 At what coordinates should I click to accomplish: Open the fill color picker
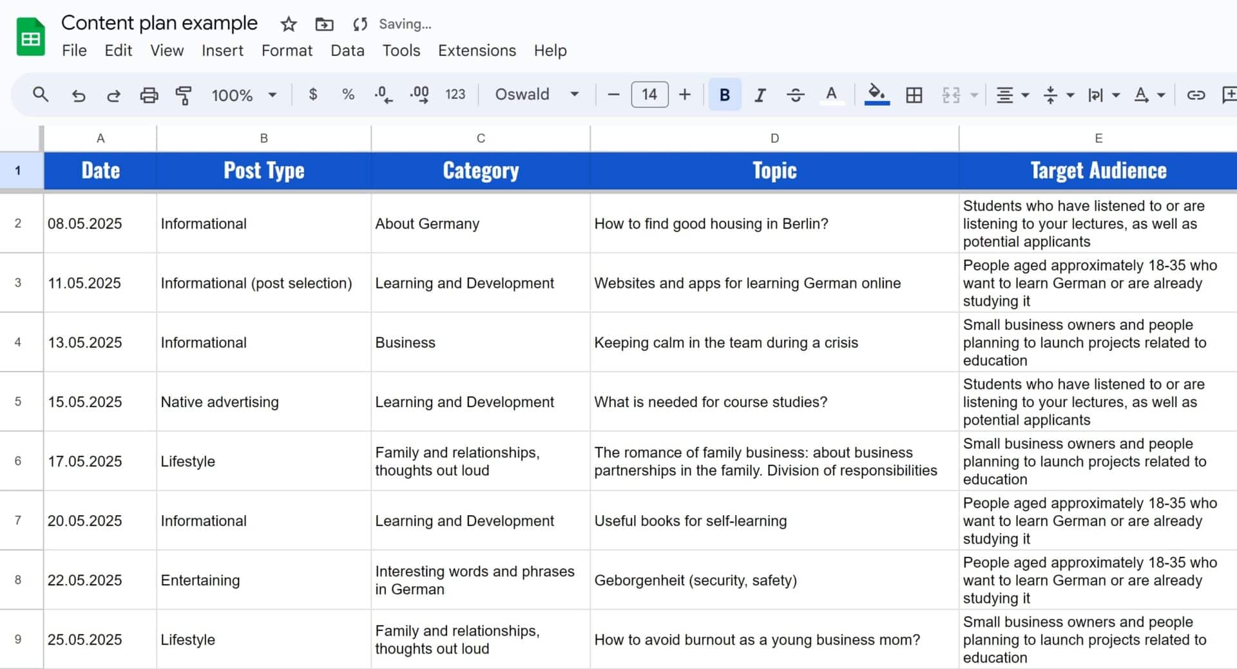click(x=877, y=95)
